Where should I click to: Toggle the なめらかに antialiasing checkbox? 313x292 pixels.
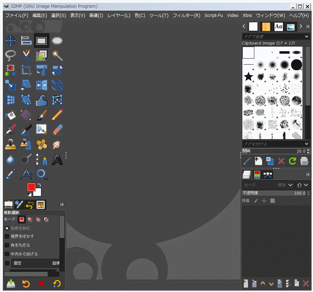(7, 228)
